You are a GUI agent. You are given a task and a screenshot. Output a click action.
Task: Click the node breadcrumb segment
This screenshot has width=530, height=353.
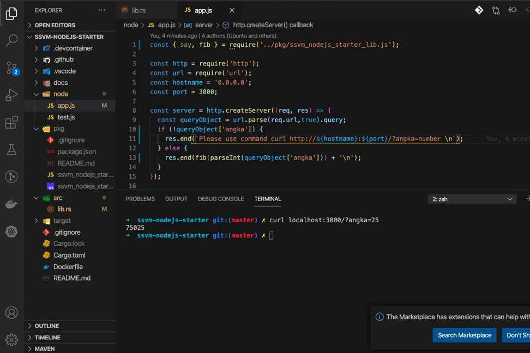pos(131,25)
